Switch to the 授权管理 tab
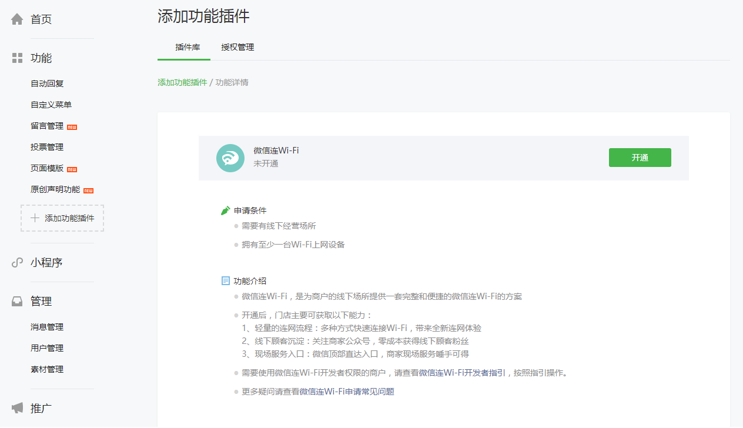The image size is (743, 428). point(237,47)
